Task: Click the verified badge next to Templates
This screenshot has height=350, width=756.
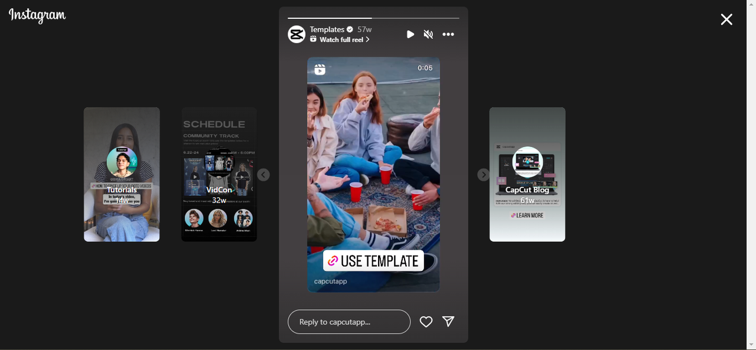Action: [350, 30]
